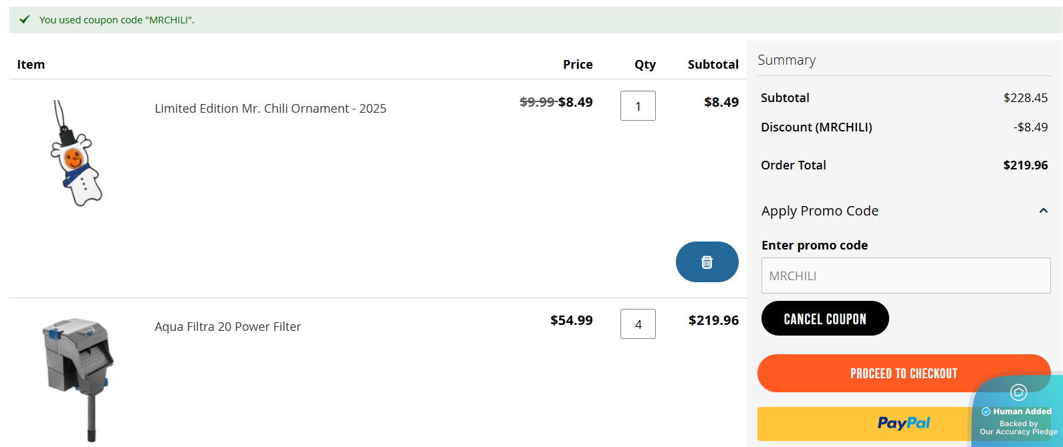This screenshot has width=1063, height=447.
Task: Delete the Mr. Chili Ornament with trash icon
Action: (x=707, y=262)
